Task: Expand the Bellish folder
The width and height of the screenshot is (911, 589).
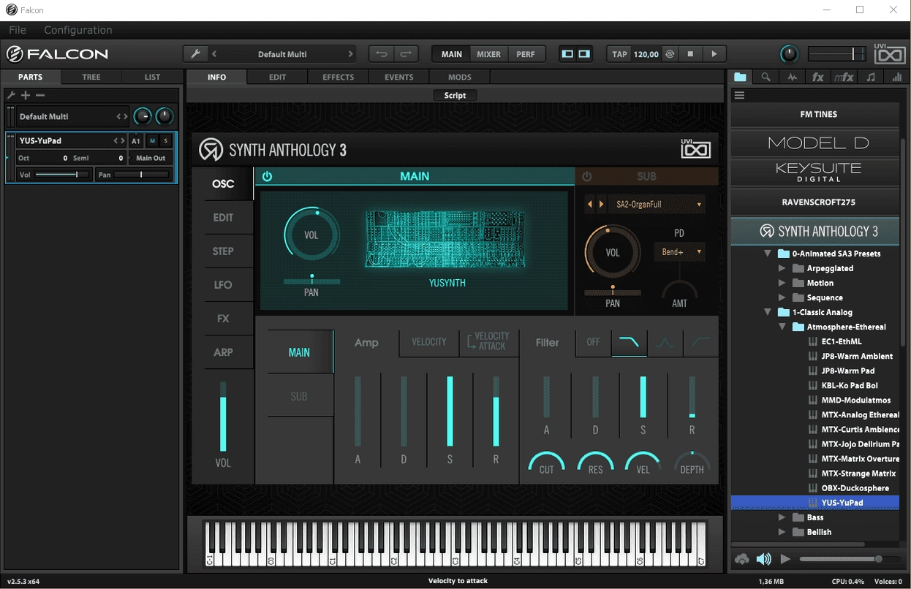Action: pyautogui.click(x=782, y=532)
